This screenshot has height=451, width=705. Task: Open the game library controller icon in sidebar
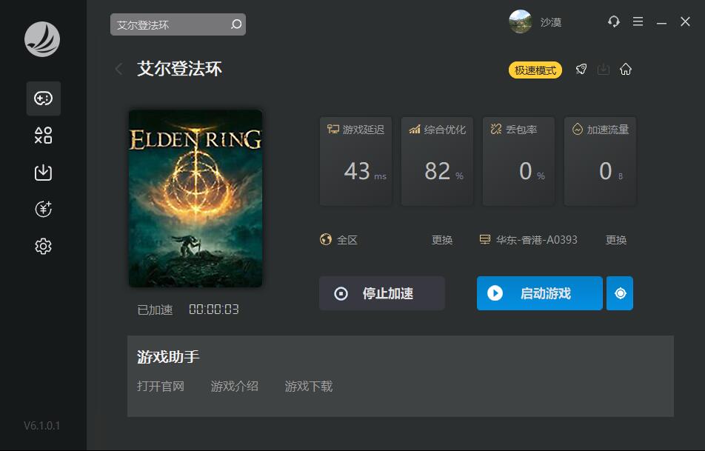(x=43, y=98)
